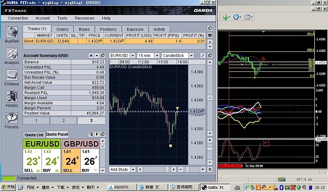Click the new chart icon in right window
This screenshot has height=192, width=328.
(226, 17)
